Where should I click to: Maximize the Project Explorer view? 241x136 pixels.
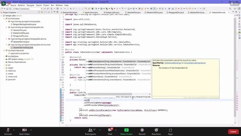point(57,12)
